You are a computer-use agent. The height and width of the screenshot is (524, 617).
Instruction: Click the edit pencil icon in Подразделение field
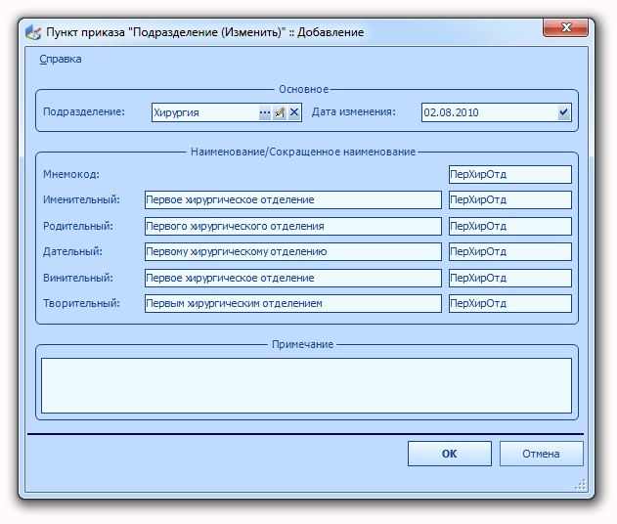click(x=280, y=112)
